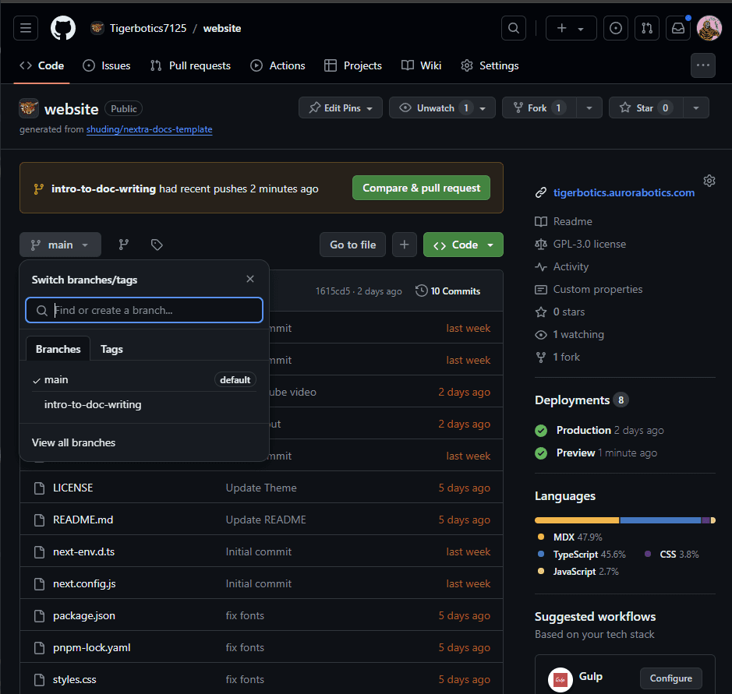This screenshot has height=694, width=732.
Task: Open the Edit Pins dropdown
Action: pyautogui.click(x=341, y=108)
